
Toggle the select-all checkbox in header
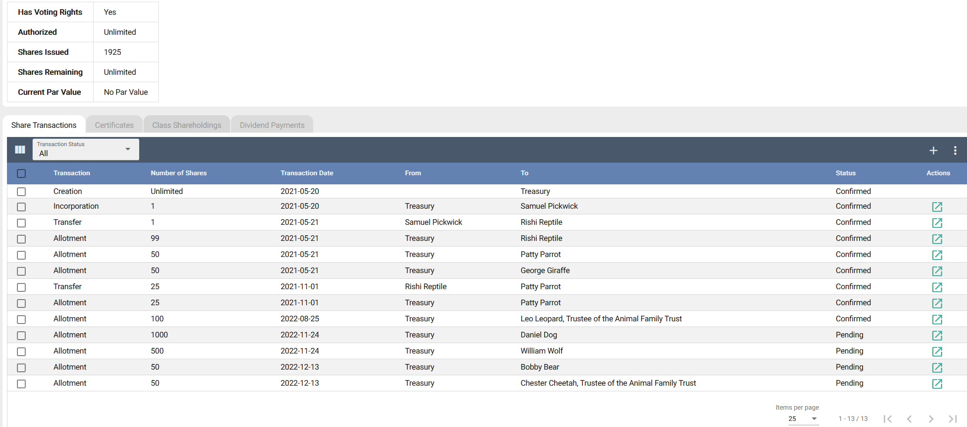pos(21,173)
